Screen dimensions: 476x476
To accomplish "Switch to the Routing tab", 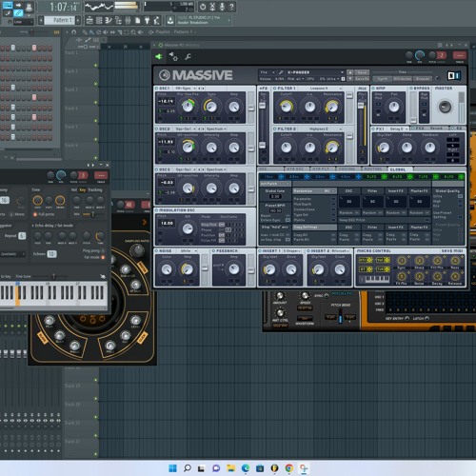I will 374,169.
